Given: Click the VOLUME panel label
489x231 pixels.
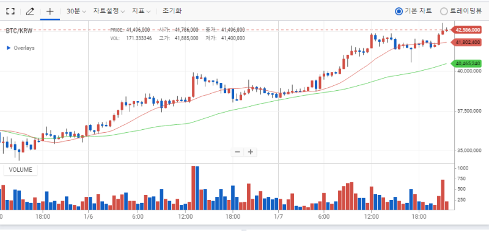Looking at the screenshot, I should (x=20, y=170).
